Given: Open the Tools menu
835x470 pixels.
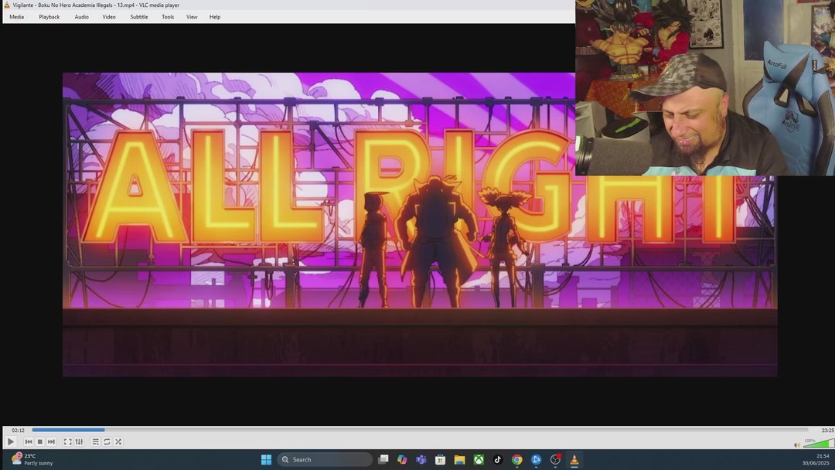Looking at the screenshot, I should 167,16.
